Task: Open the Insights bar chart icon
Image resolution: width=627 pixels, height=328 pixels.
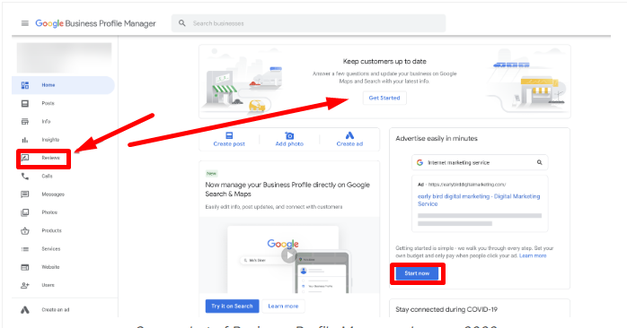Action: 25,140
